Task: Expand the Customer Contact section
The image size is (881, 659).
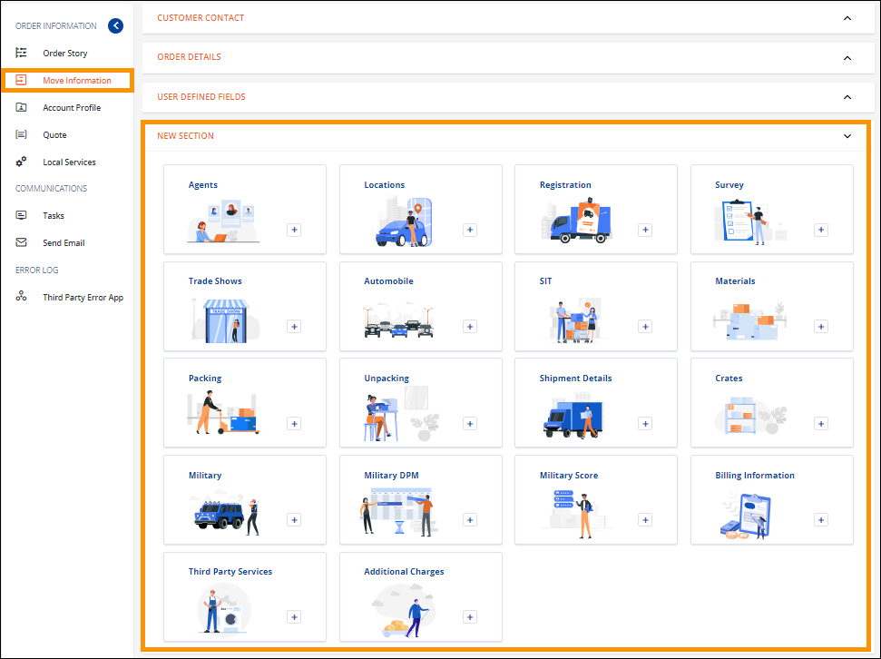Action: tap(847, 17)
